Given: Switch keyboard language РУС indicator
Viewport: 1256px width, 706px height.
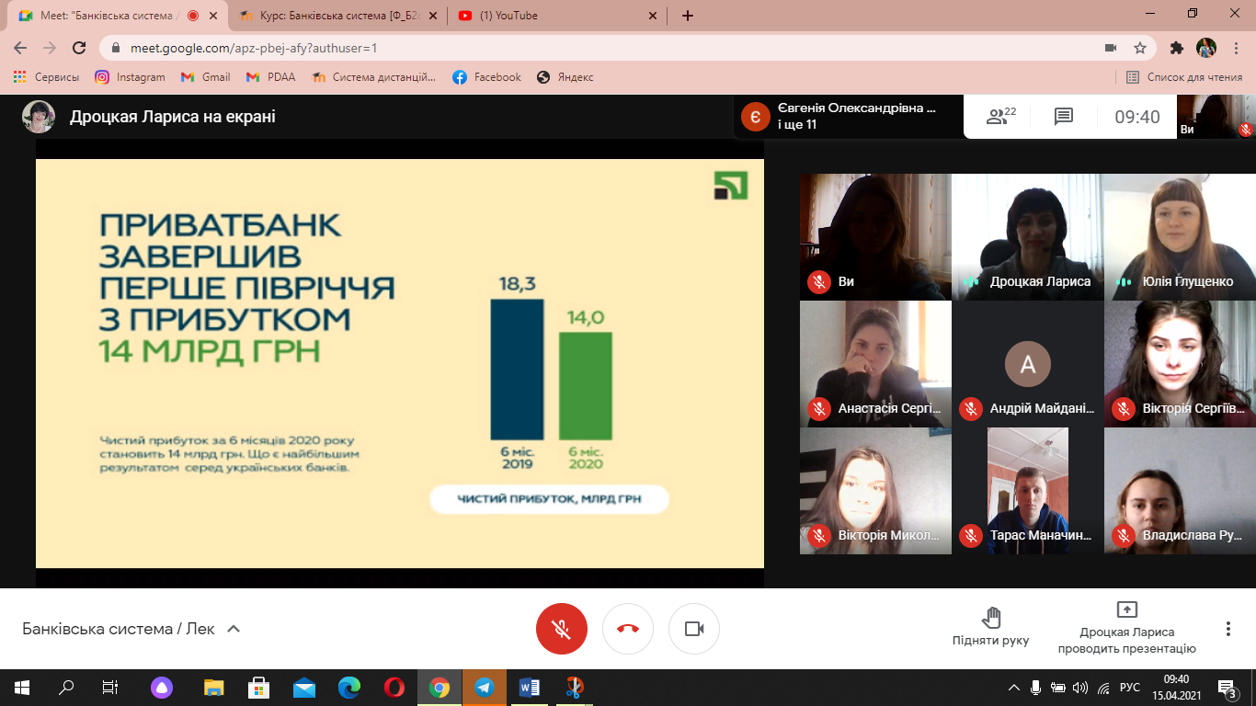Looking at the screenshot, I should point(1130,688).
